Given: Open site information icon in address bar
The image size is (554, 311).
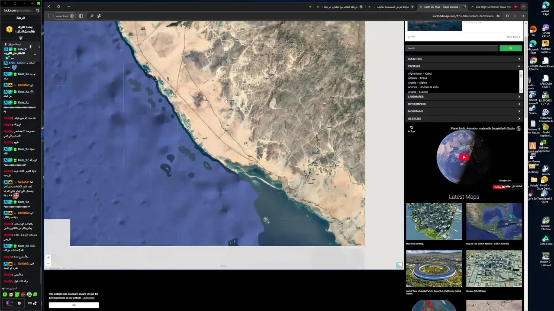Looking at the screenshot, I should (x=498, y=16).
